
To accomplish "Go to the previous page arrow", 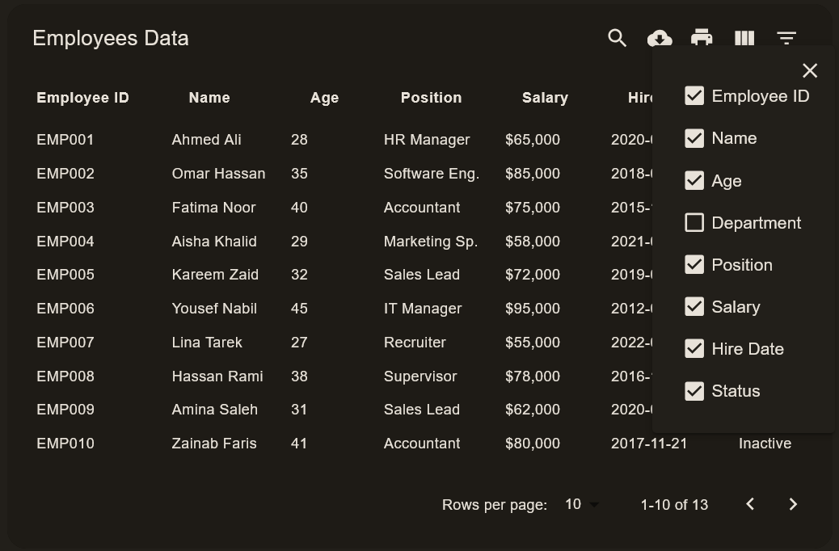I will point(750,504).
